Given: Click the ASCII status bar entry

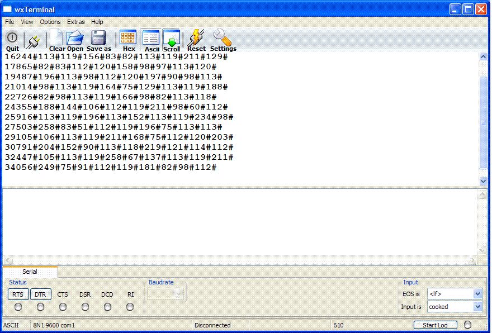Looking at the screenshot, I should [x=11, y=325].
